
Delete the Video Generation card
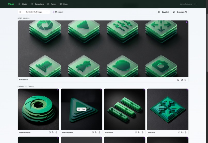[99, 132]
